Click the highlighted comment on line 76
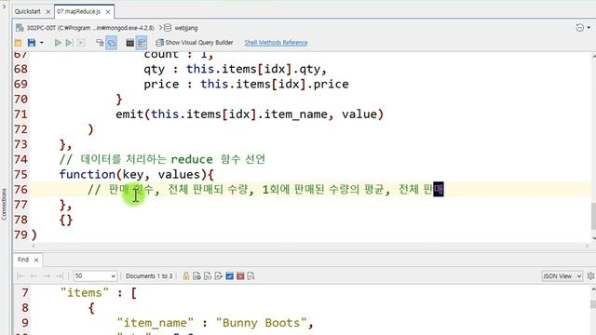596x335 pixels. pos(265,189)
